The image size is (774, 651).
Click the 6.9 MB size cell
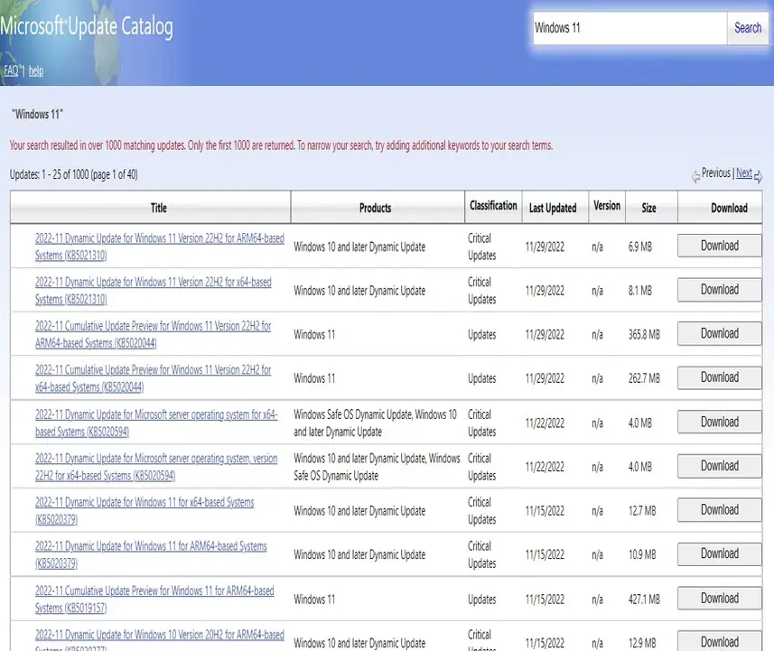(639, 246)
